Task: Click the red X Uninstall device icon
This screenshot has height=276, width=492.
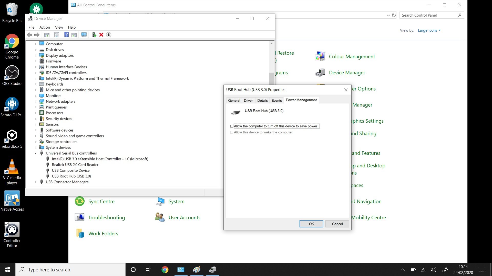Action: pos(101,35)
